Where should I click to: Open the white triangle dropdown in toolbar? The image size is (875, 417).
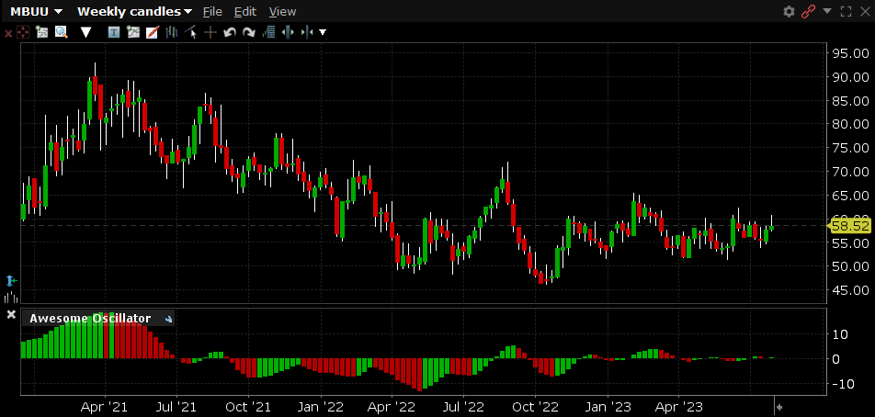click(x=86, y=32)
